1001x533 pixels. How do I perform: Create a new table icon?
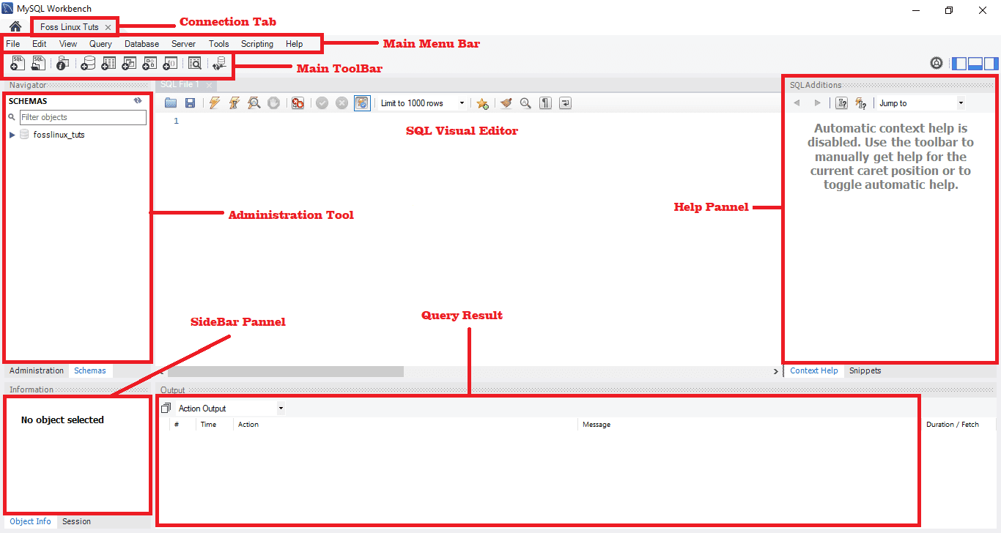[x=108, y=64]
